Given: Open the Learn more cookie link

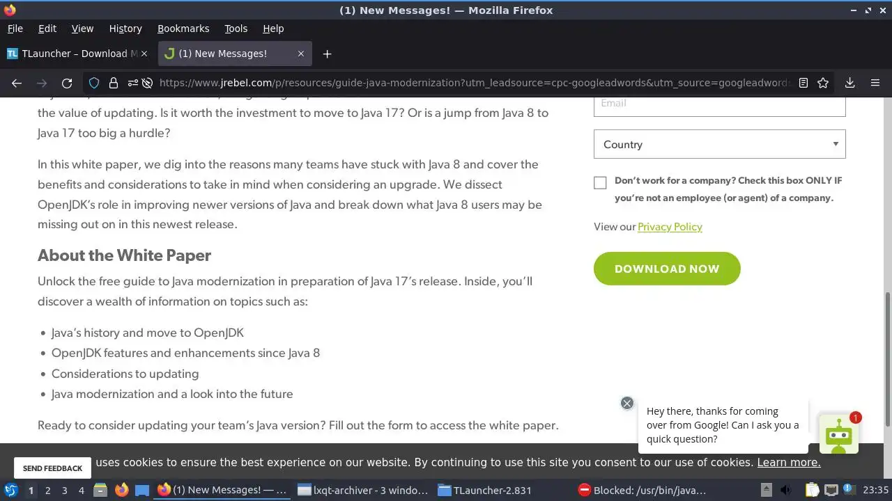Looking at the screenshot, I should (789, 463).
